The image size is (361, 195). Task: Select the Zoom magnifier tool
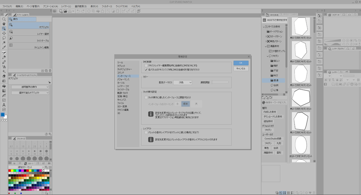[4, 19]
